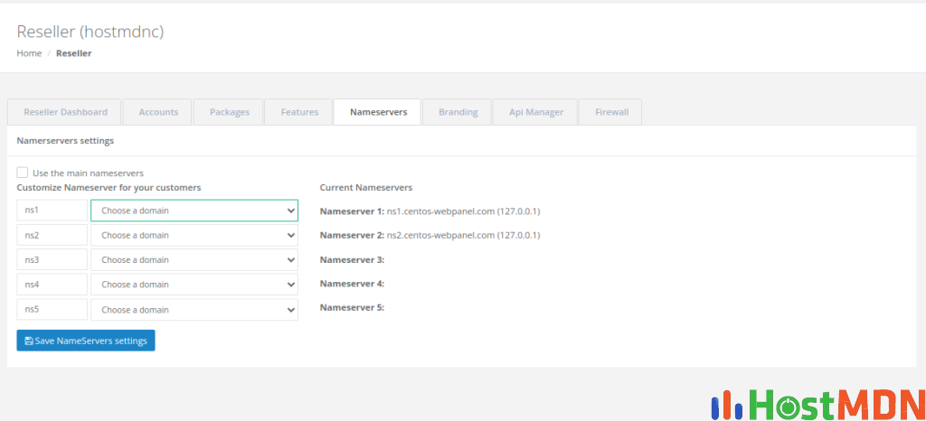Click the ns5 prefix input field
This screenshot has width=926, height=421.
pos(52,310)
